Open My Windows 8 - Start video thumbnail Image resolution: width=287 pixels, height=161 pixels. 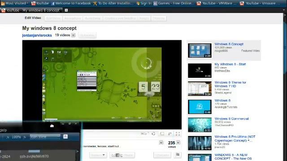click(200, 71)
